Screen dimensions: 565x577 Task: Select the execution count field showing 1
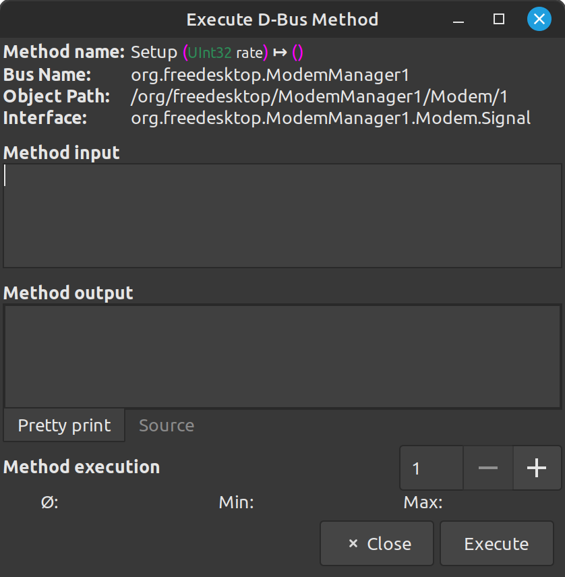pyautogui.click(x=431, y=468)
